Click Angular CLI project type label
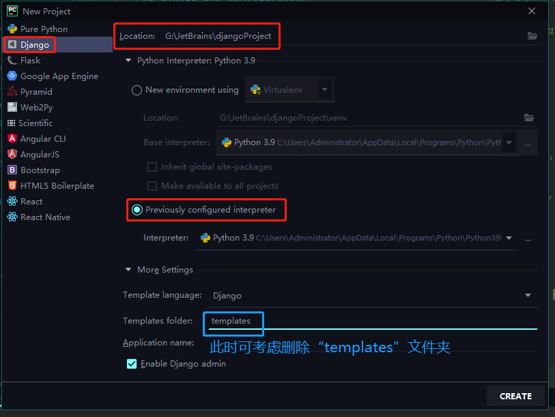555x417 pixels. tap(43, 138)
